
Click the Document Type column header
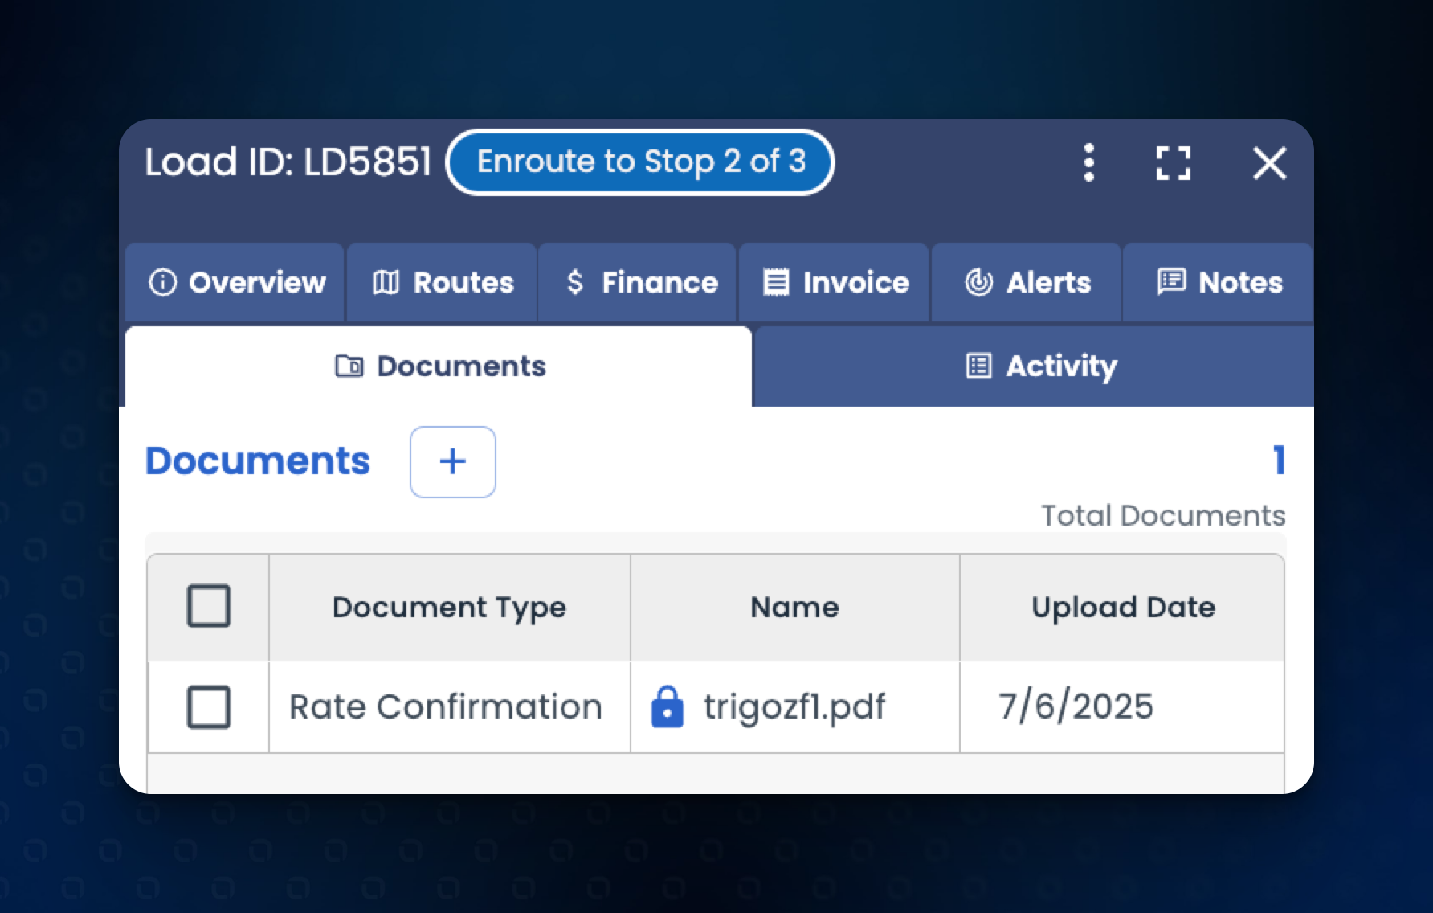coord(450,608)
